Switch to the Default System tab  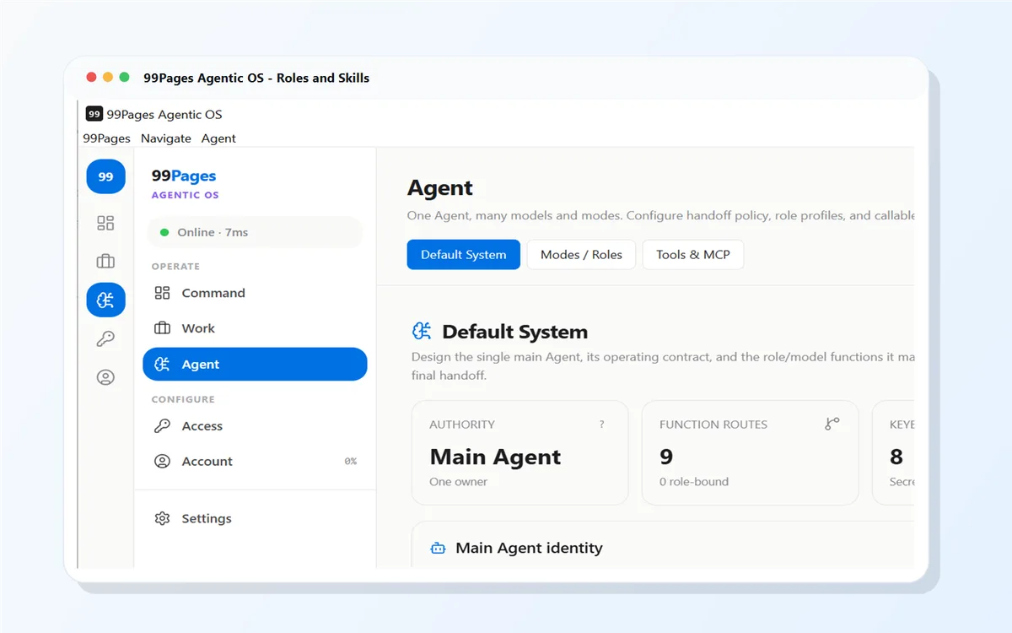coord(464,254)
